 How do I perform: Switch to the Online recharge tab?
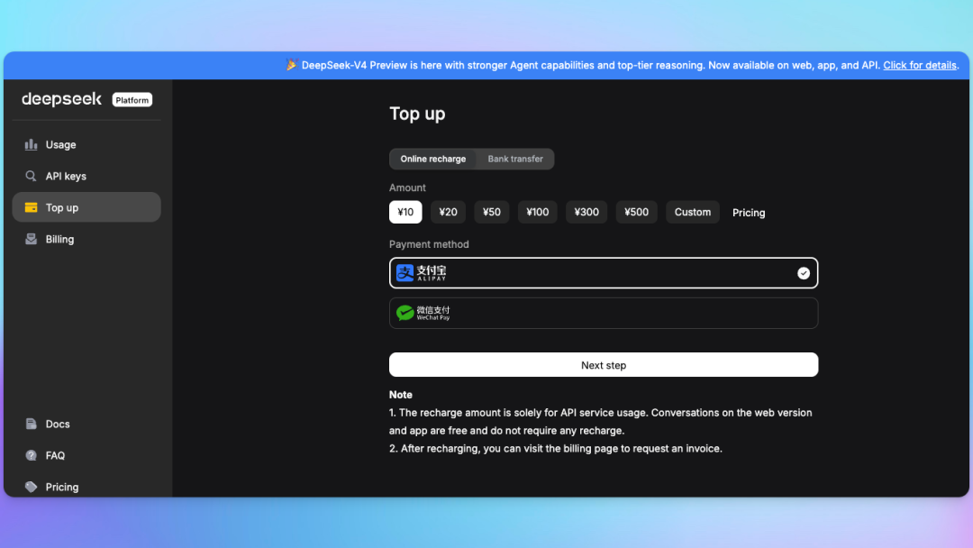(x=433, y=159)
